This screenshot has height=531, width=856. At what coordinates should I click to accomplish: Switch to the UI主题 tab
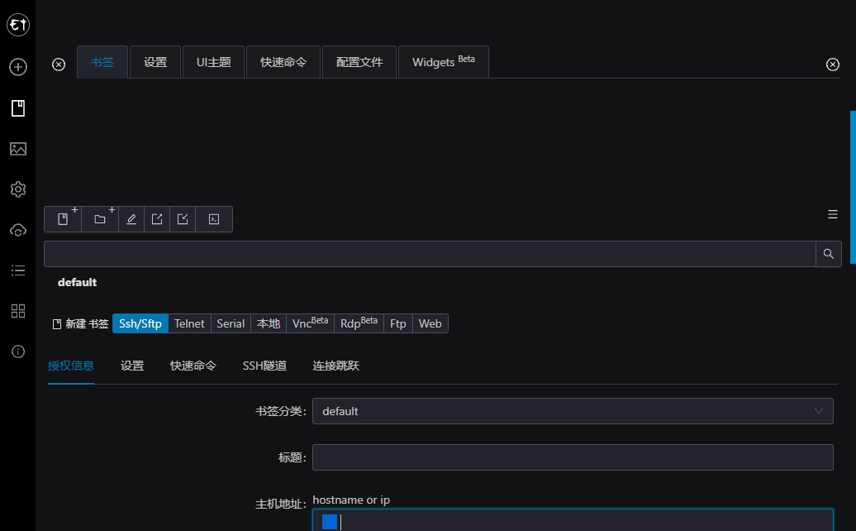pyautogui.click(x=213, y=62)
